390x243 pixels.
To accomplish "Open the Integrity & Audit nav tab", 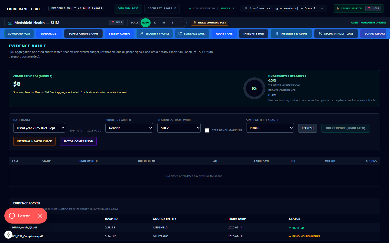I will [x=291, y=33].
